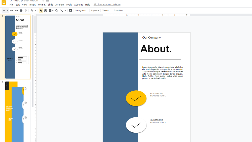This screenshot has width=252, height=142.
Task: Click the 'All changes saved in Drive' link
Action: coord(107,5)
